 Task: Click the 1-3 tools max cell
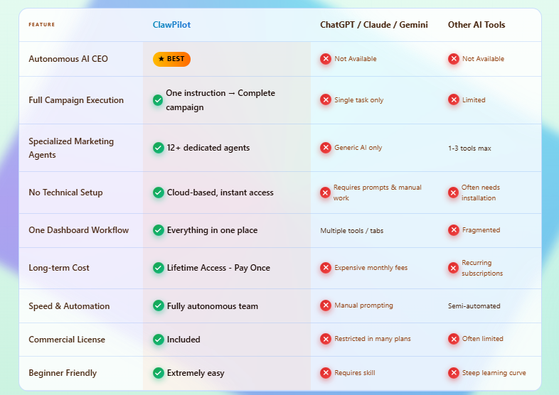(469, 148)
